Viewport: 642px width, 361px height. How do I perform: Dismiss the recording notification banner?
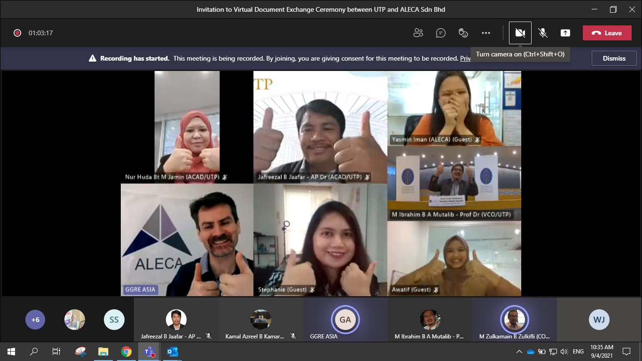(614, 58)
